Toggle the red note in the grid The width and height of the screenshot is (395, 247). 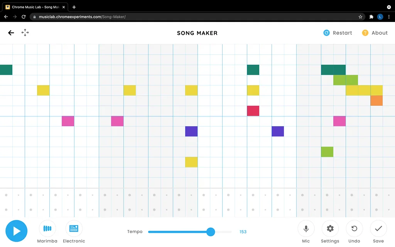pyautogui.click(x=253, y=111)
